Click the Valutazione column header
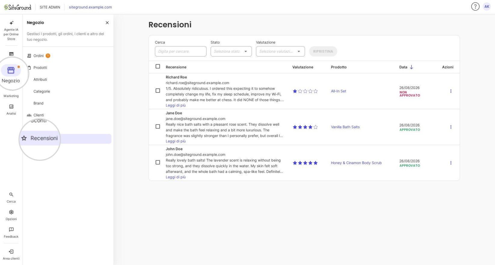 [x=303, y=67]
